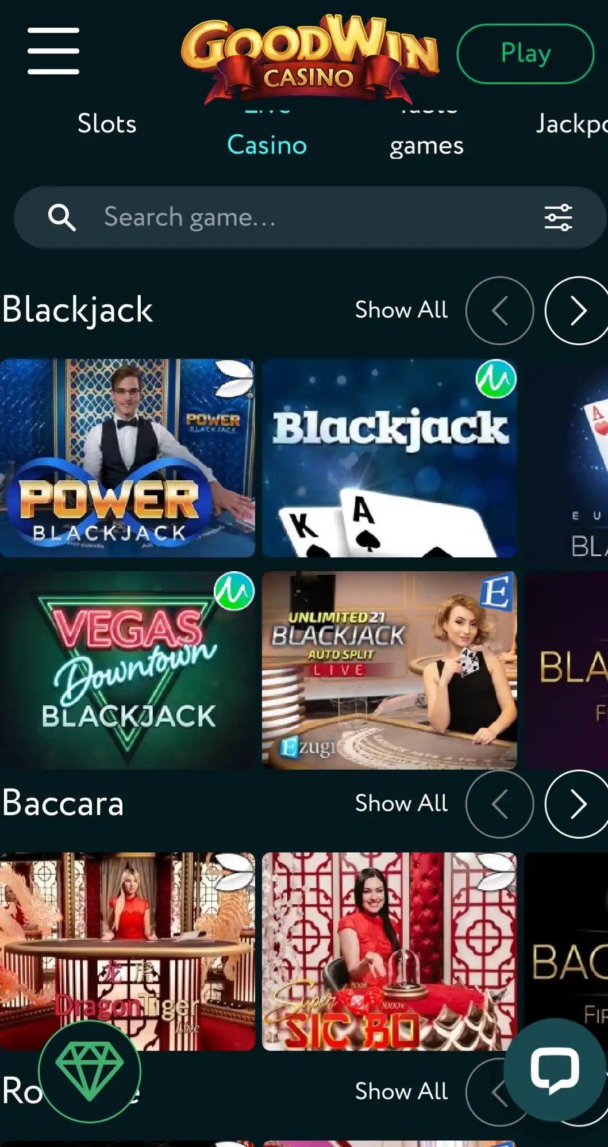Open game filter settings icon
This screenshot has height=1147, width=608.
(558, 217)
